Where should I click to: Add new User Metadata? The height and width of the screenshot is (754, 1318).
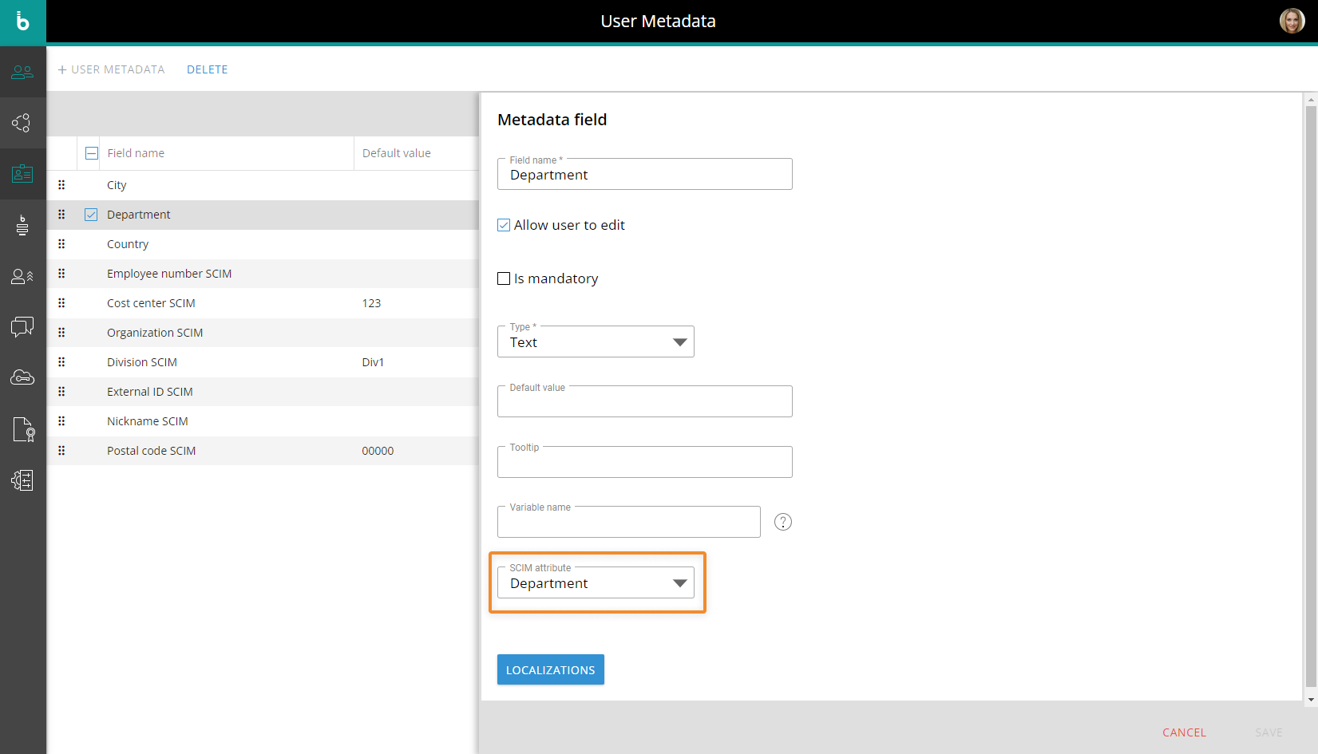pos(111,69)
